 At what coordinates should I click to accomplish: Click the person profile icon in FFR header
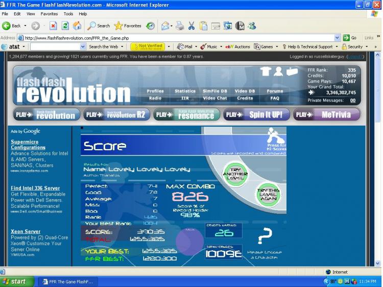coord(278,71)
